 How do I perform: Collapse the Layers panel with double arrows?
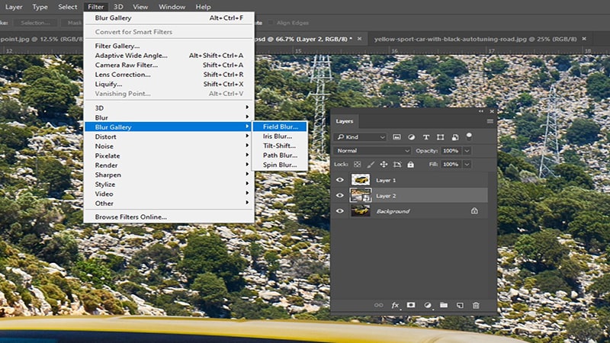481,111
